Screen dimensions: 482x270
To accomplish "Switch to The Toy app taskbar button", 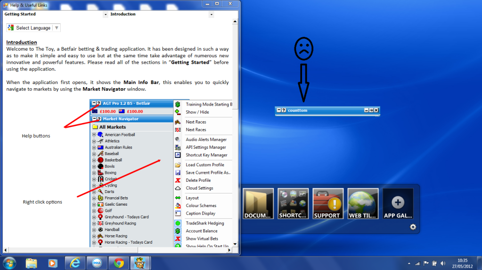I will tap(140, 263).
